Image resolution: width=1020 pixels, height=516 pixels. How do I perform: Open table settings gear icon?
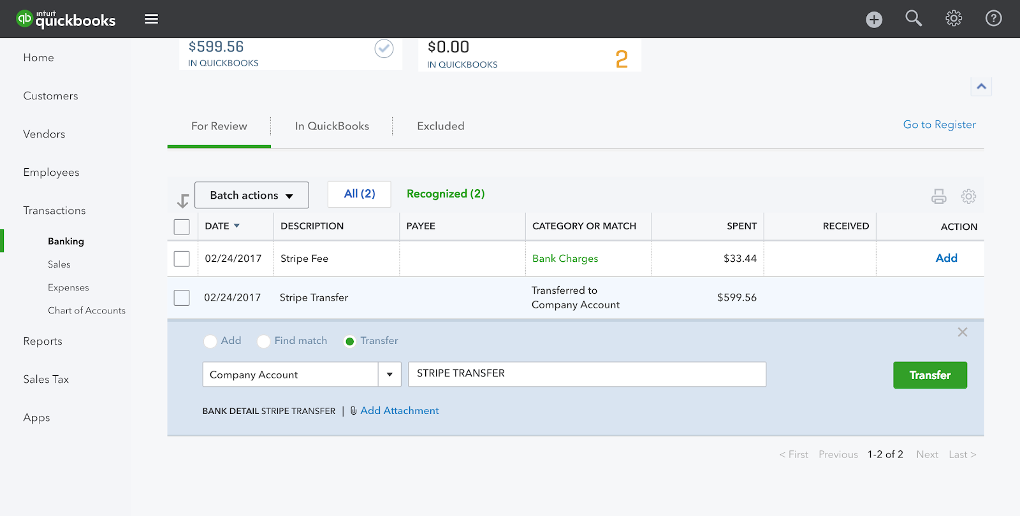[x=968, y=196]
